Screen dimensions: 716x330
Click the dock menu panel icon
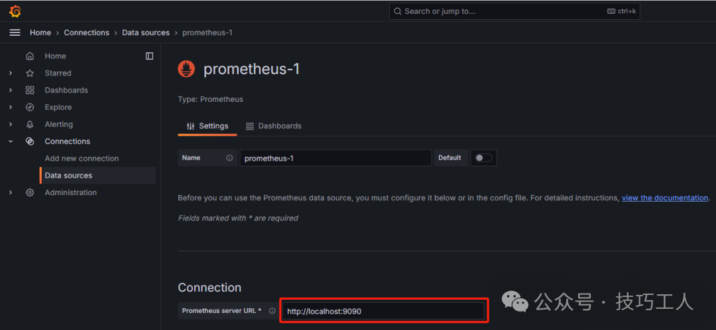point(149,56)
